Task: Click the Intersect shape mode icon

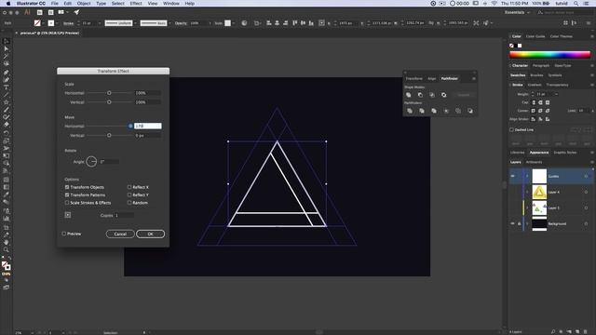Action: click(x=432, y=95)
